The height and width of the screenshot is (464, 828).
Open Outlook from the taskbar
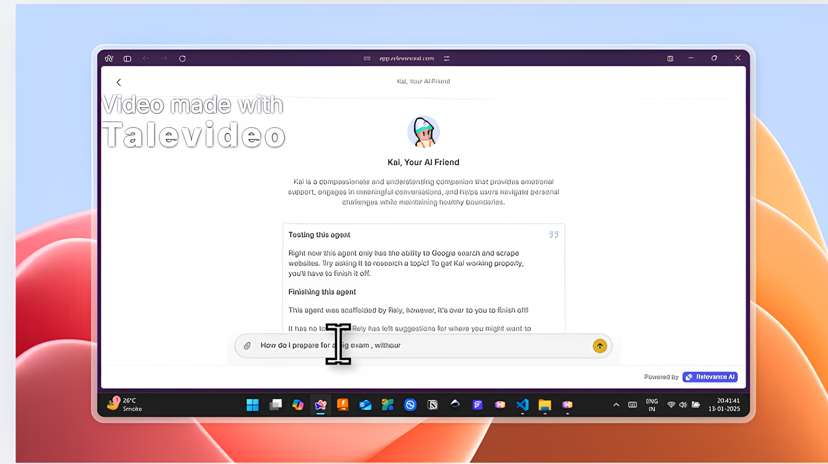pos(365,405)
